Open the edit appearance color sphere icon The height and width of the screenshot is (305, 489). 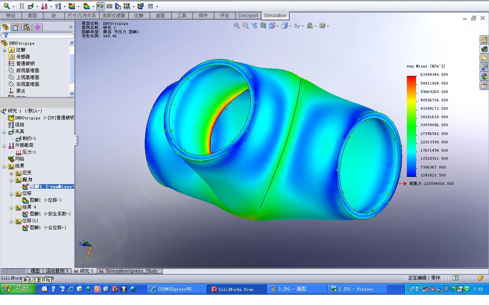click(310, 26)
